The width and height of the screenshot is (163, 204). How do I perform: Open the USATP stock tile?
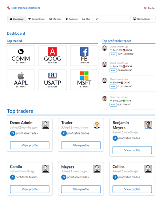[52, 79]
